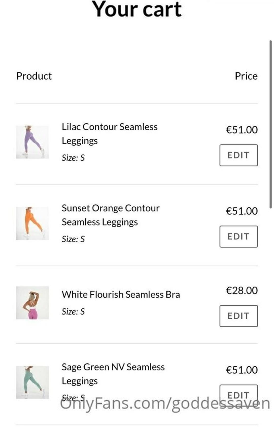
Task: Open the White Flourish Seamless Bra title
Action: coord(121,294)
